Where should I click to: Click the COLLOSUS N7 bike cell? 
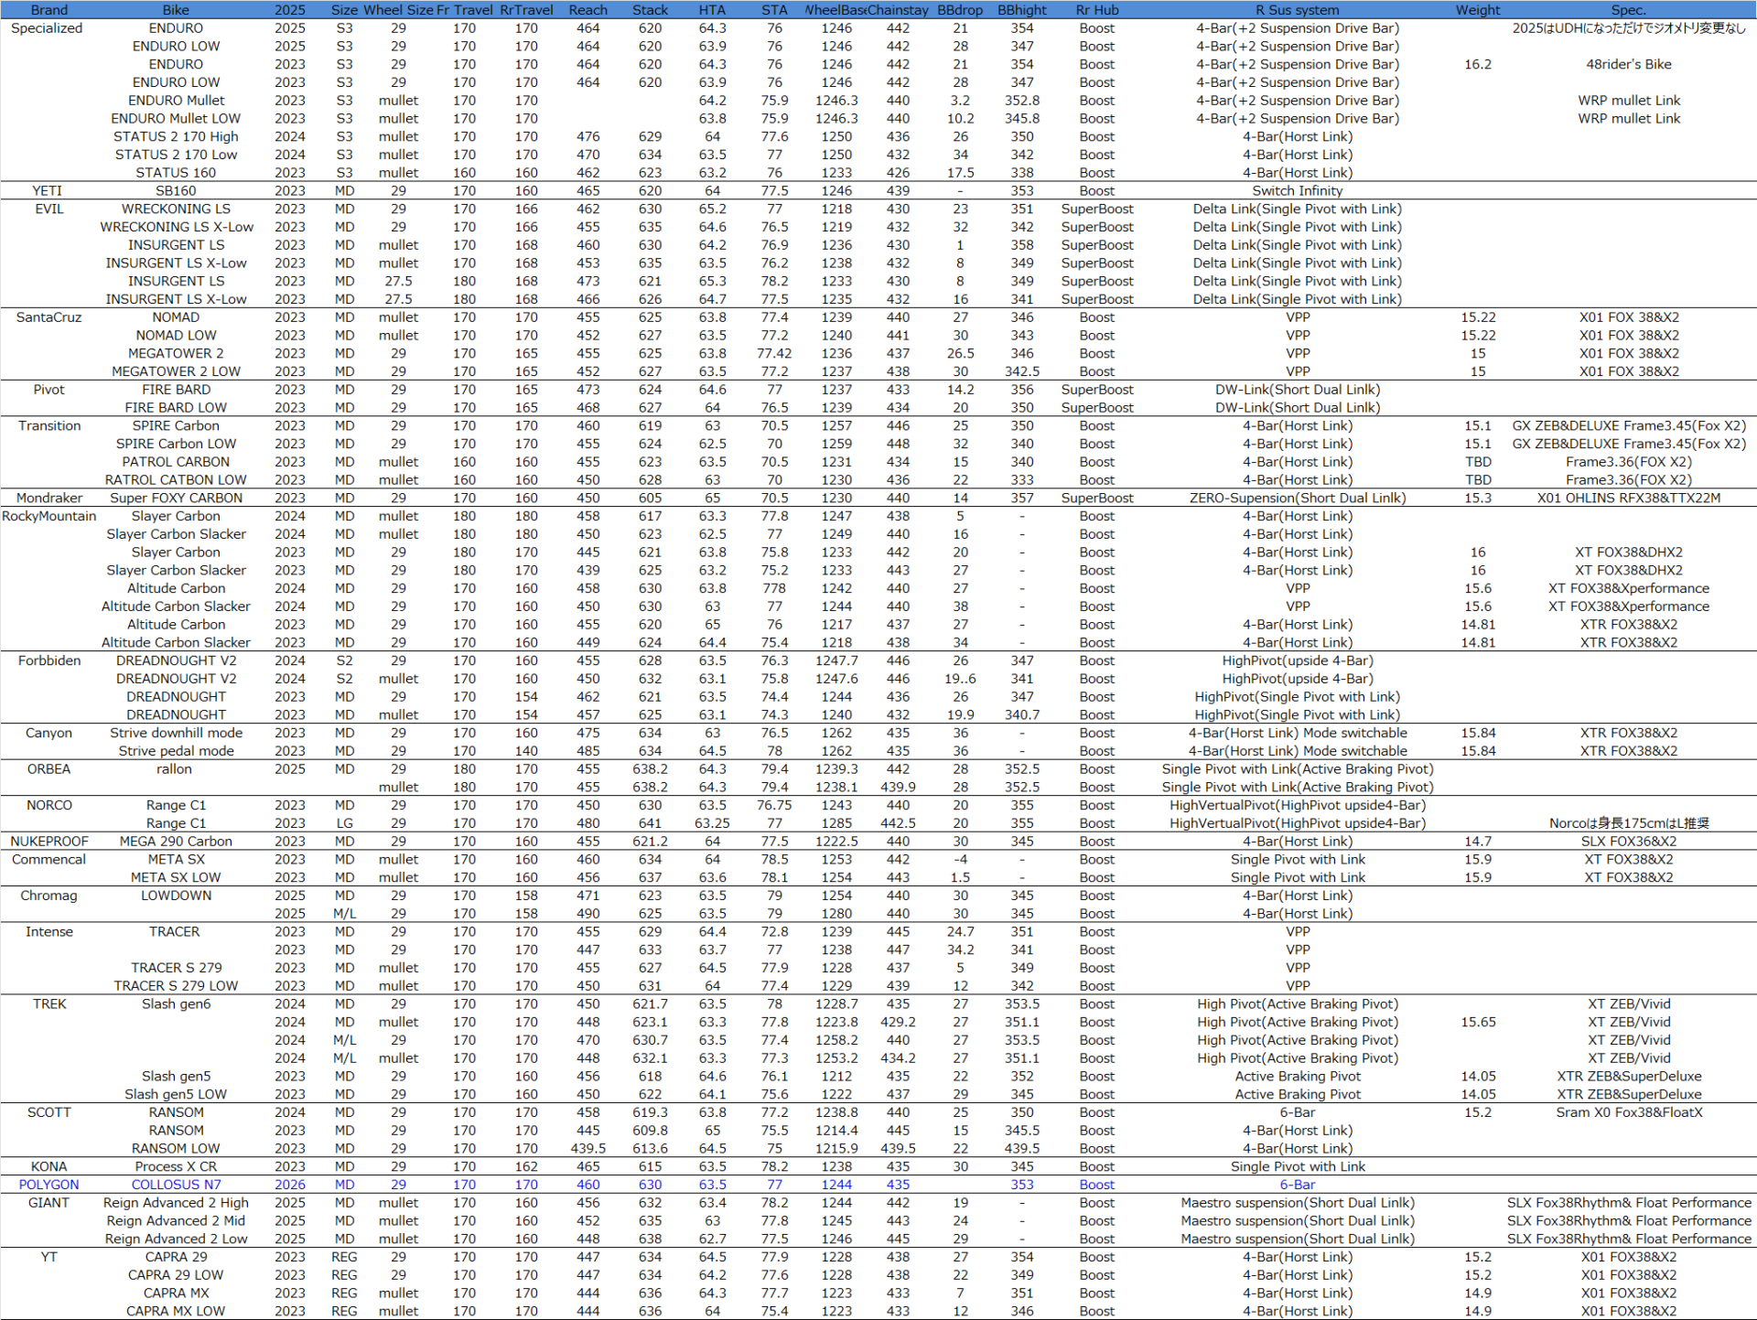point(176,1185)
